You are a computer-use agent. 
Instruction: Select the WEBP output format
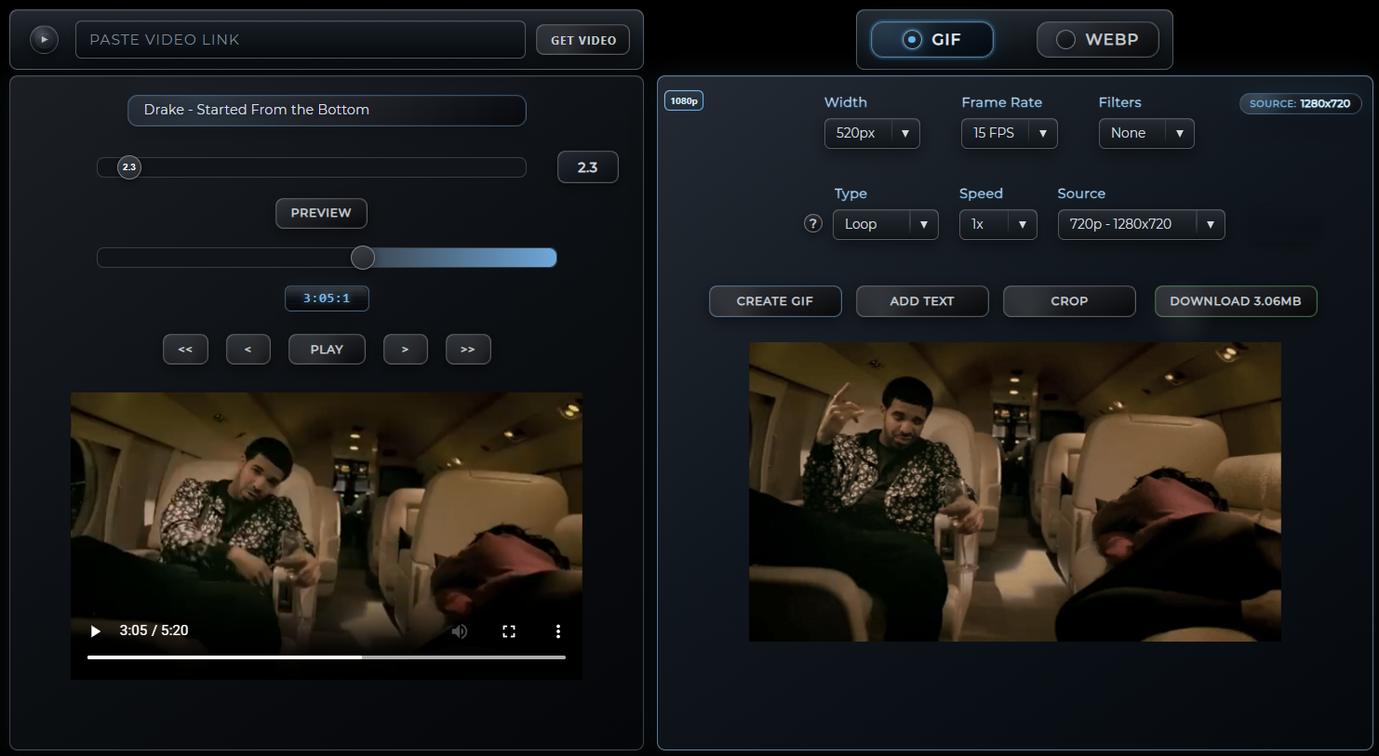(x=1098, y=39)
